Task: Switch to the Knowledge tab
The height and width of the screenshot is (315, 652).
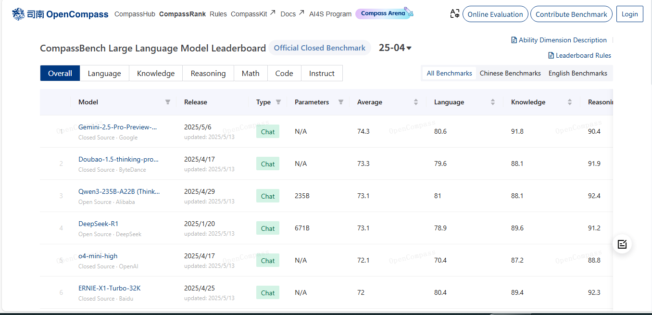Action: (156, 73)
